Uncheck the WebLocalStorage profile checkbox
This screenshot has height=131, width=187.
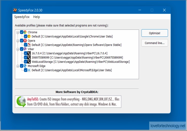25,61
